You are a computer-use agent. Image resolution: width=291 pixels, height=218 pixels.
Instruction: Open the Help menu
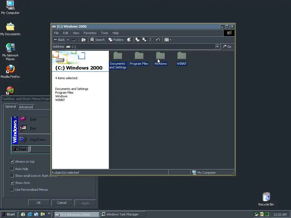(x=115, y=33)
